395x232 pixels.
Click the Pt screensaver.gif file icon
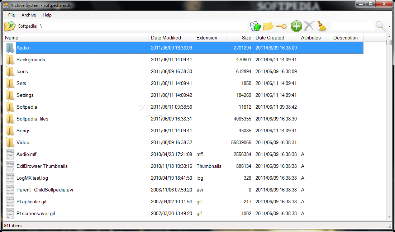pyautogui.click(x=10, y=214)
